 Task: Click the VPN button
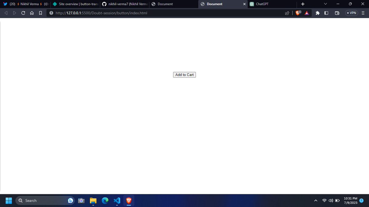351,13
